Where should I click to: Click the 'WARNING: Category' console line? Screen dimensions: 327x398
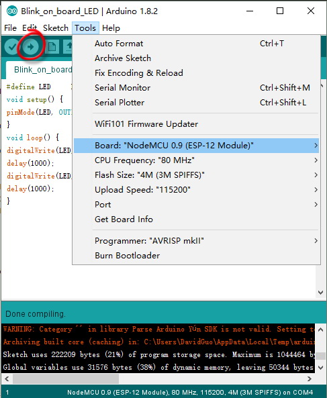pos(158,329)
